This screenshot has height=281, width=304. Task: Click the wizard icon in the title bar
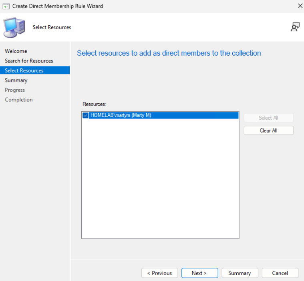(6, 6)
